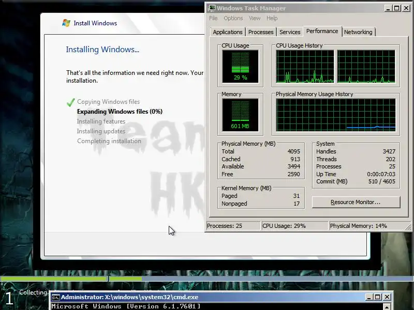This screenshot has height=310, width=414.
Task: Switch to the Applications tab
Action: coord(228,32)
